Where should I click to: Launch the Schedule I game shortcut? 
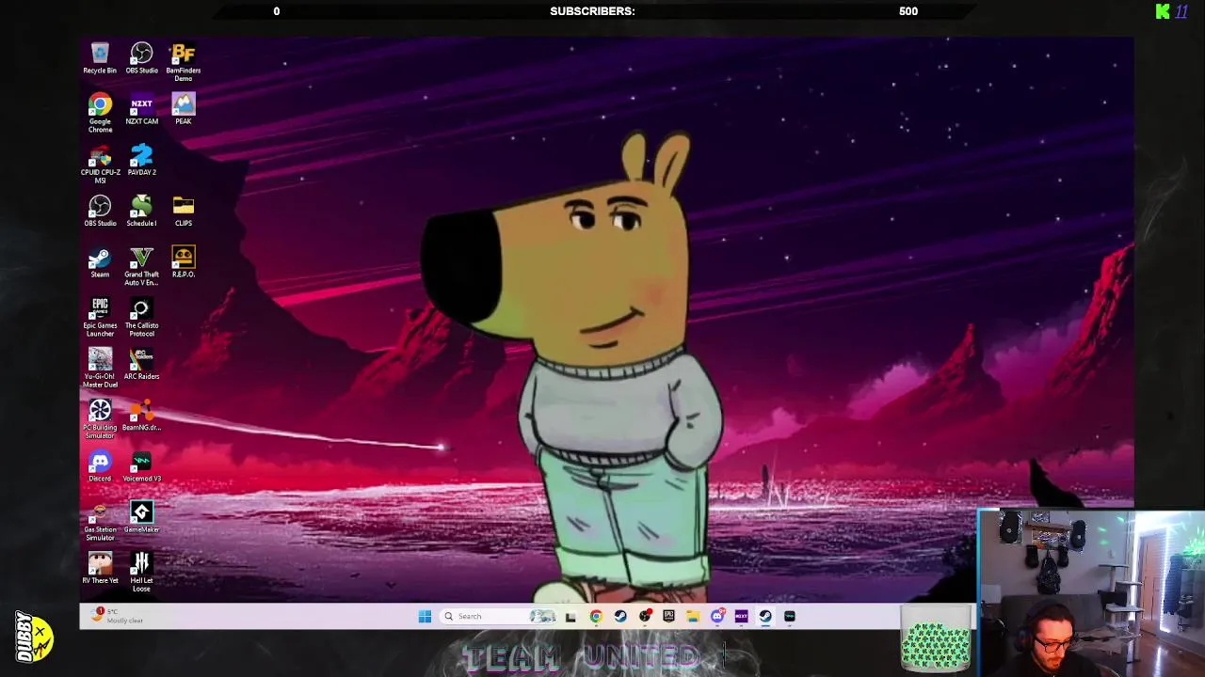141,211
